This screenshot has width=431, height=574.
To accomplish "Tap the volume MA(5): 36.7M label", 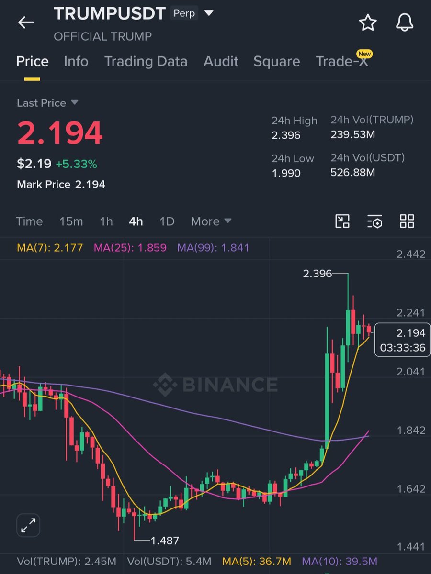I will pyautogui.click(x=257, y=561).
